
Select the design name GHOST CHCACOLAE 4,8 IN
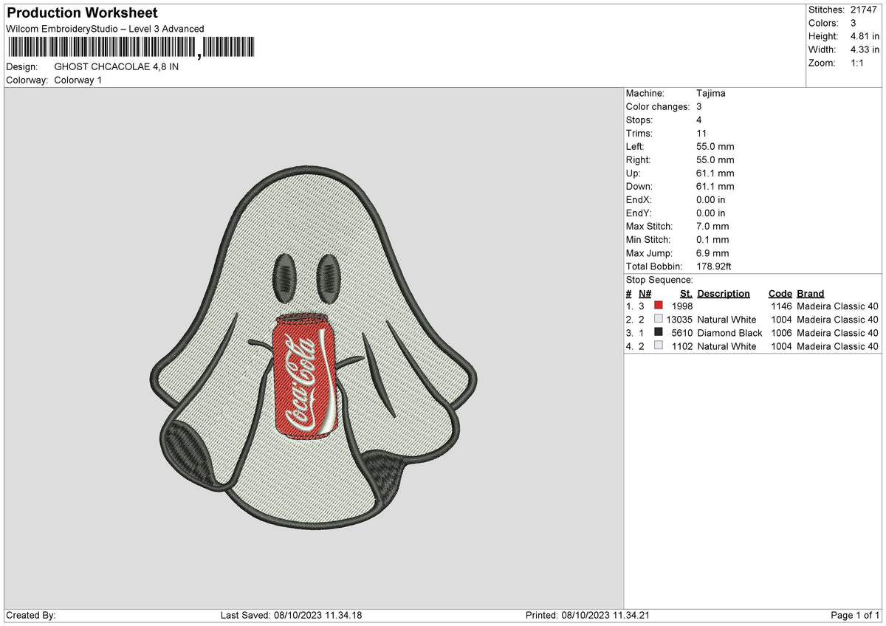click(117, 66)
